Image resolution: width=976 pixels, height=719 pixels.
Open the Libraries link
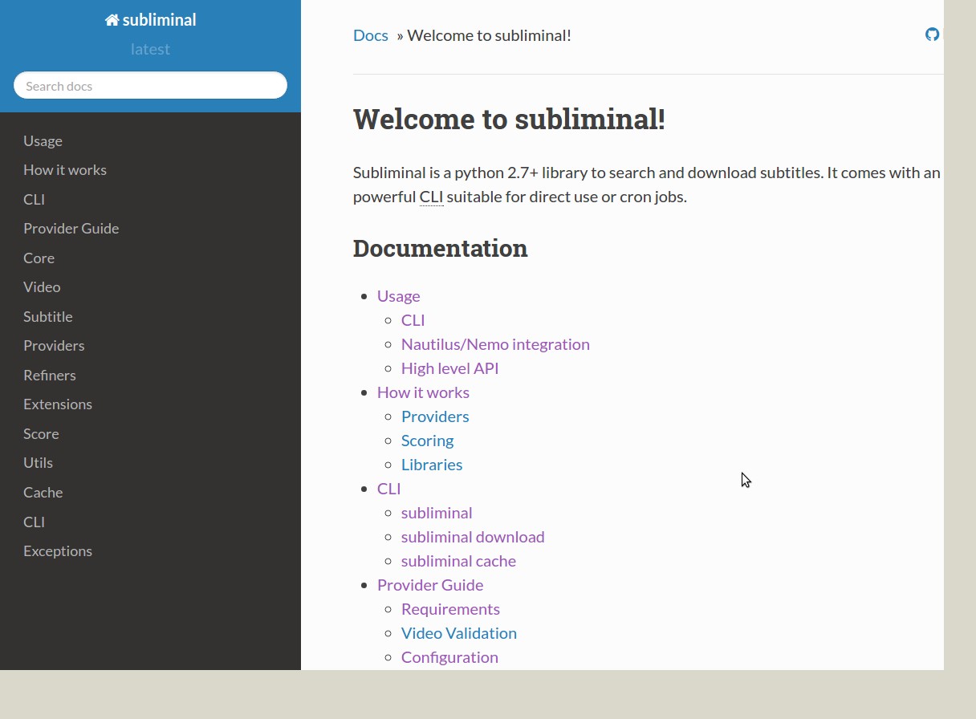tap(432, 465)
